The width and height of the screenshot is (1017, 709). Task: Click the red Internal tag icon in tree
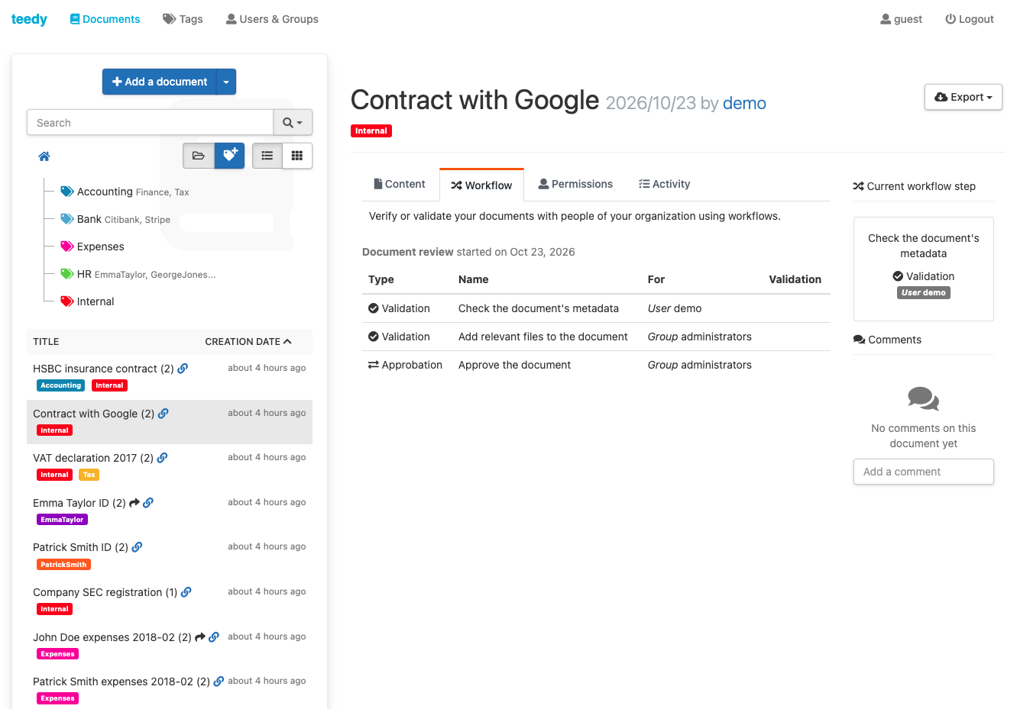[67, 301]
